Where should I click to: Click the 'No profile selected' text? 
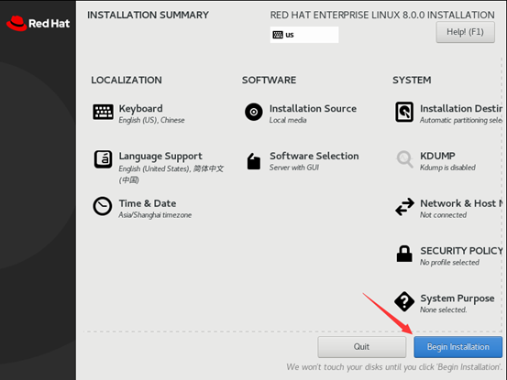coord(449,263)
